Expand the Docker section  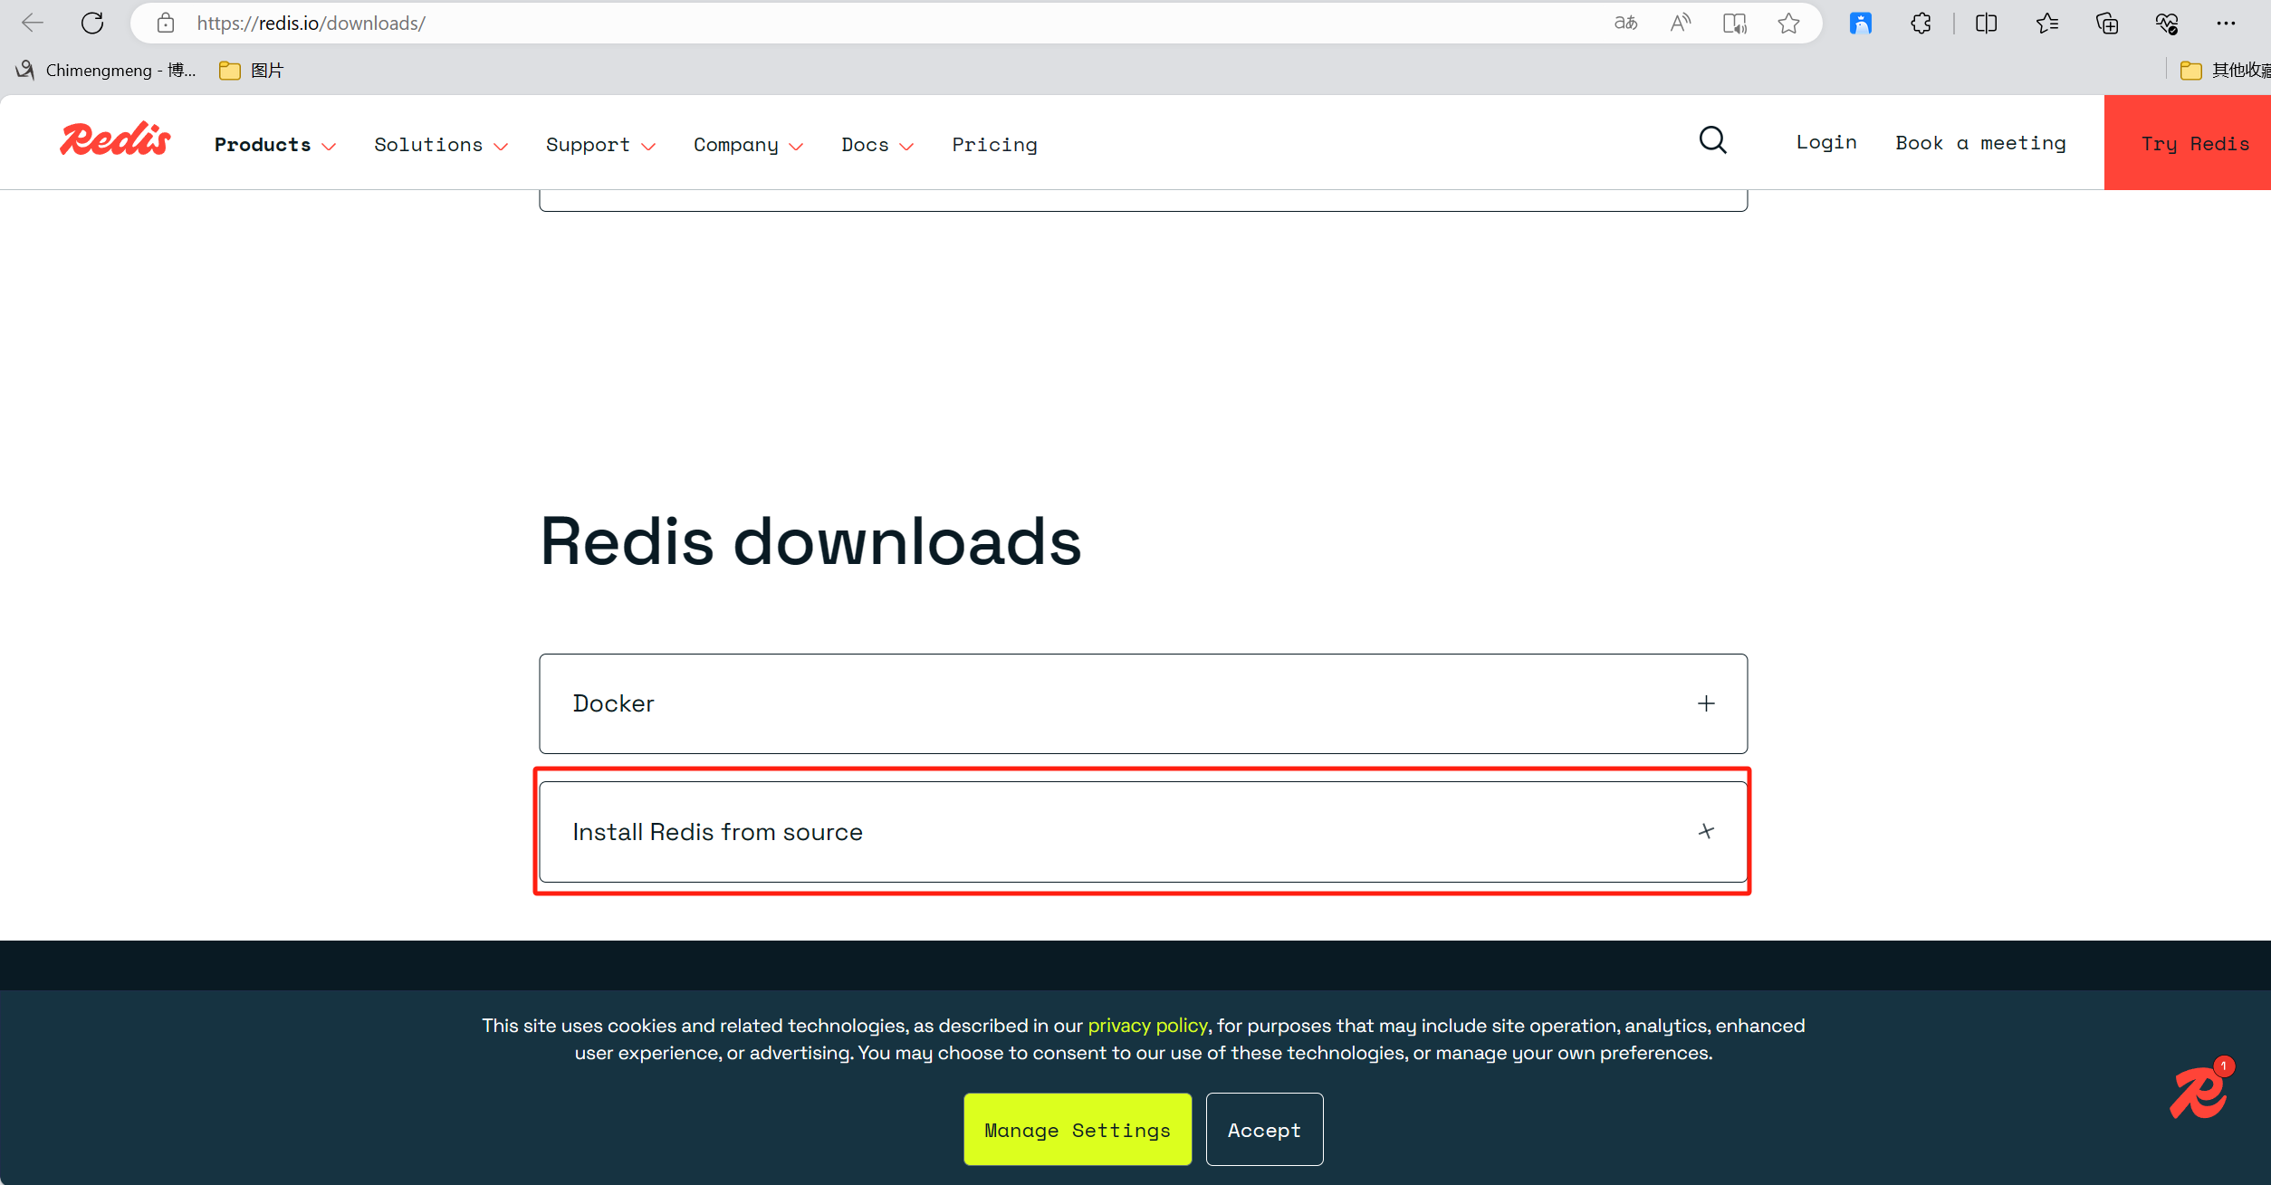pyautogui.click(x=1143, y=703)
